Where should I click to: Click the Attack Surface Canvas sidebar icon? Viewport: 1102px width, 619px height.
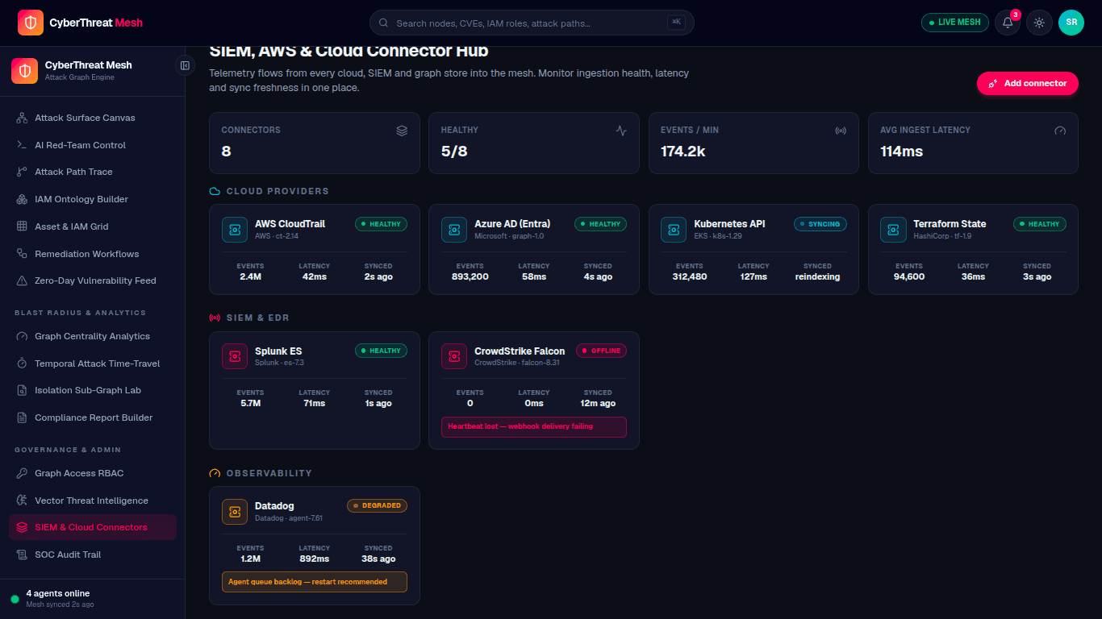click(x=22, y=118)
